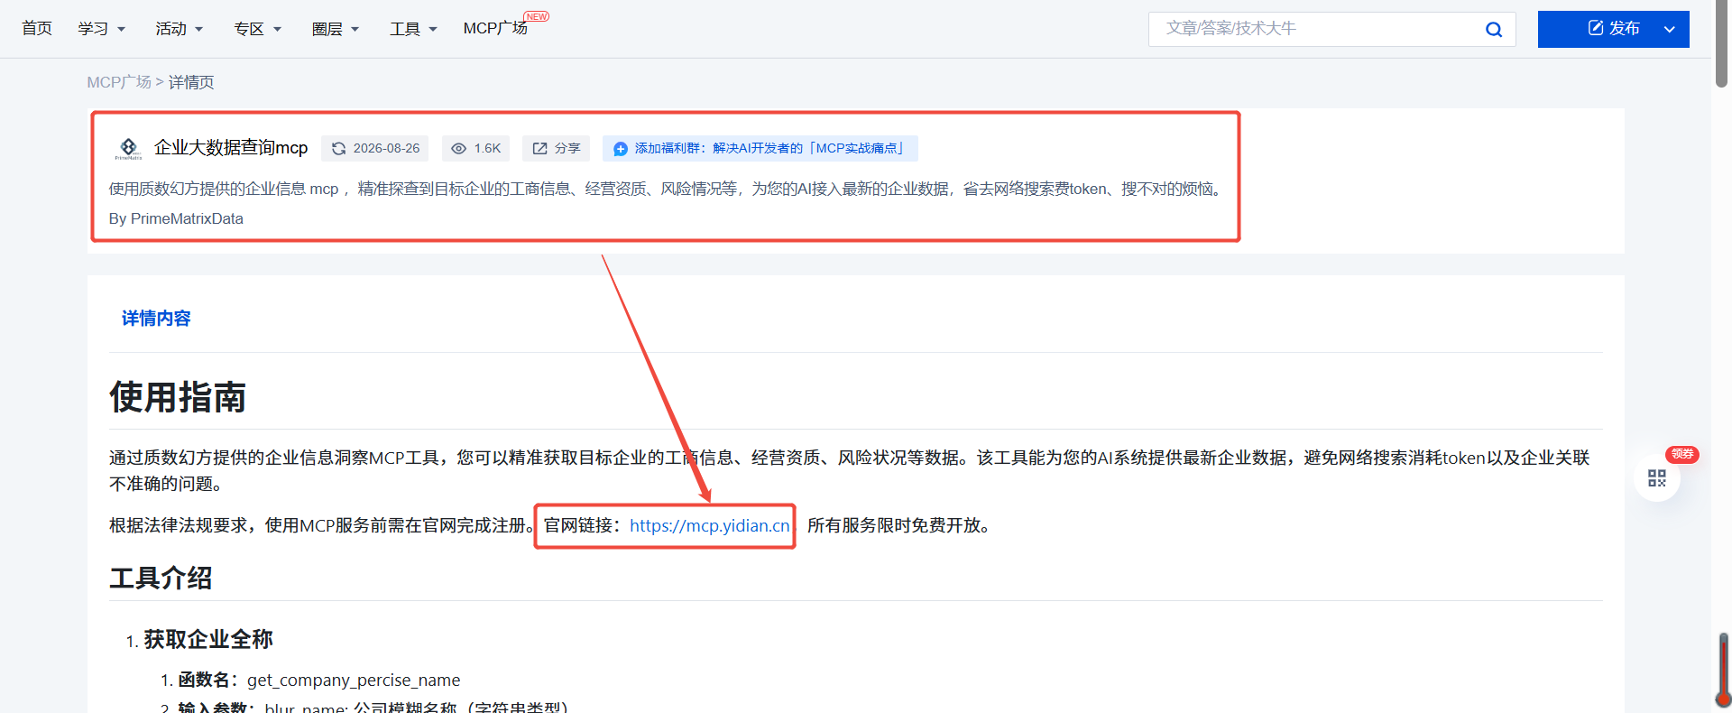Click the 发布 publish button
The image size is (1732, 713).
tap(1614, 29)
